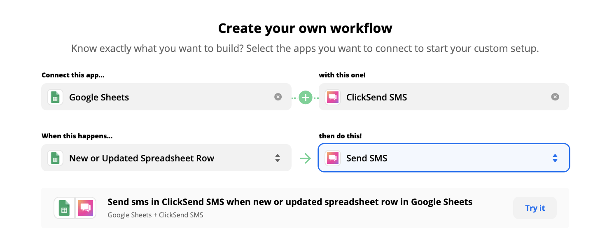Click the 'Create your own workflow' heading
This screenshot has width=607, height=247.
305,28
